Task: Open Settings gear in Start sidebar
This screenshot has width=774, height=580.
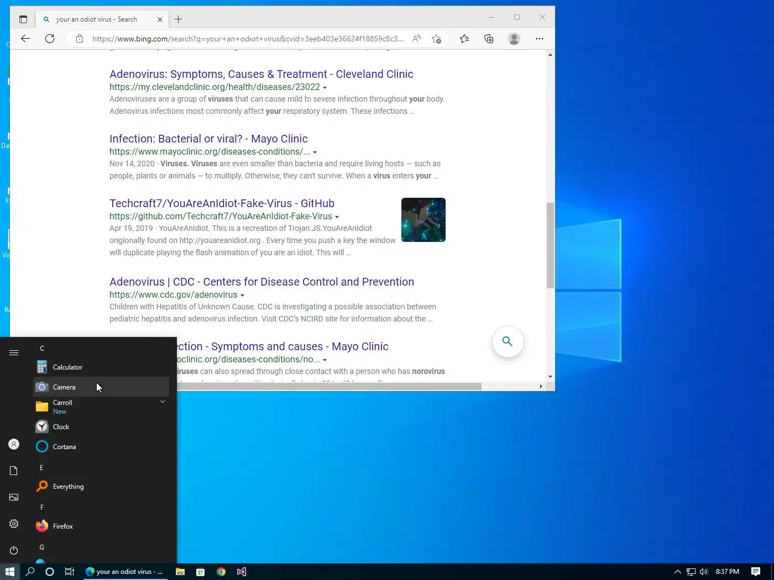Action: point(14,524)
